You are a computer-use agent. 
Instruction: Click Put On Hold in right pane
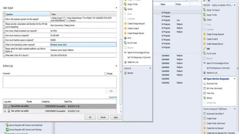pos(211,54)
